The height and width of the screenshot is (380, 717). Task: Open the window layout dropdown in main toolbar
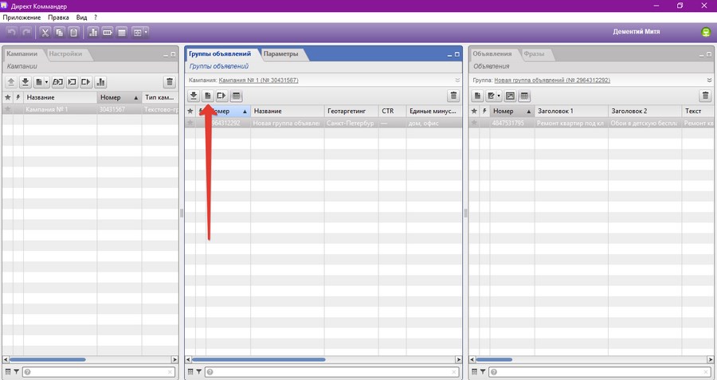(146, 32)
